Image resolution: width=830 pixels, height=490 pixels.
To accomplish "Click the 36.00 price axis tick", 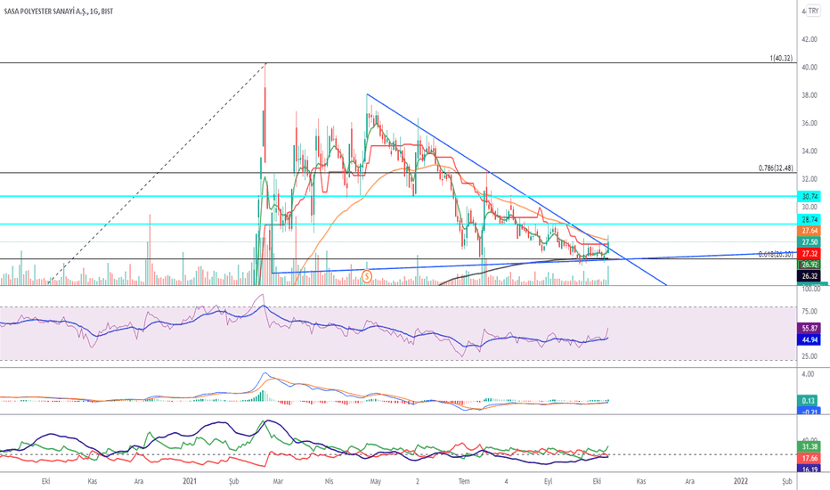I will [810, 123].
